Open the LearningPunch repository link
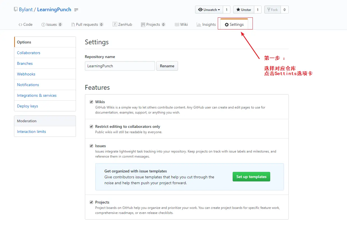Viewport: 347px width, 233px height. click(x=54, y=10)
